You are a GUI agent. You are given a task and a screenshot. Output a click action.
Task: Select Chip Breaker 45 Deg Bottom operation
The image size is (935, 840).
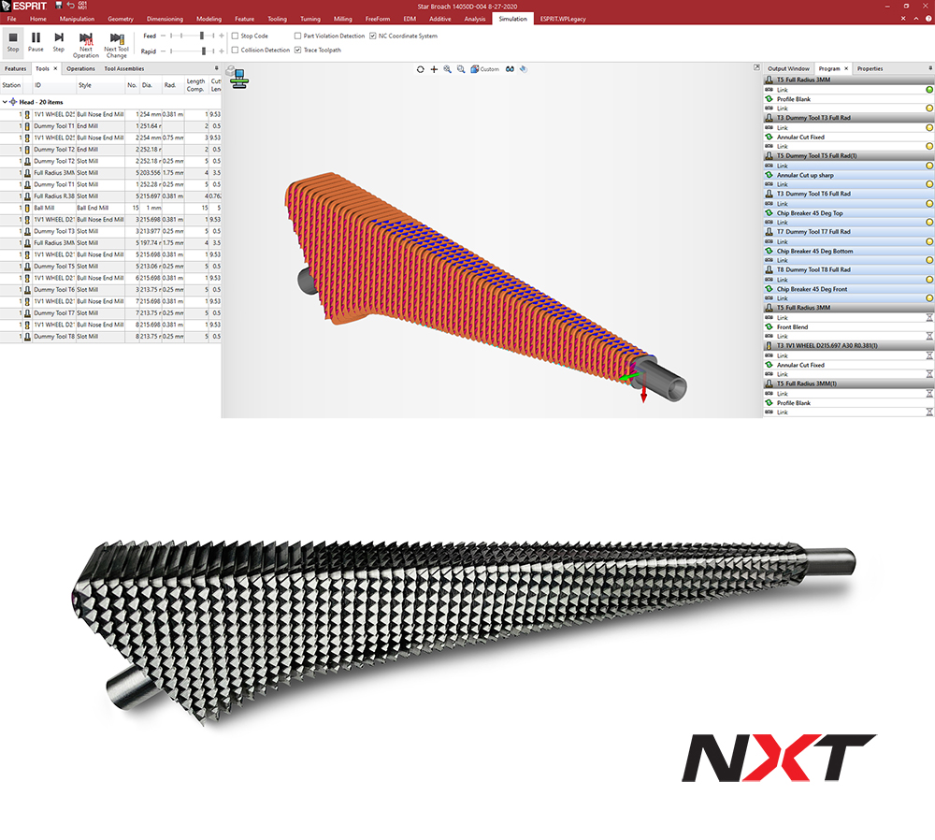[849, 252]
